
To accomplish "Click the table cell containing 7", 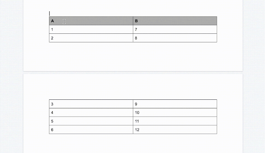I will (x=175, y=29).
